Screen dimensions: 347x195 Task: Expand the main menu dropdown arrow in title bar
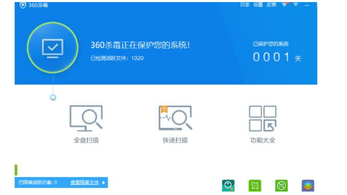click(296, 4)
